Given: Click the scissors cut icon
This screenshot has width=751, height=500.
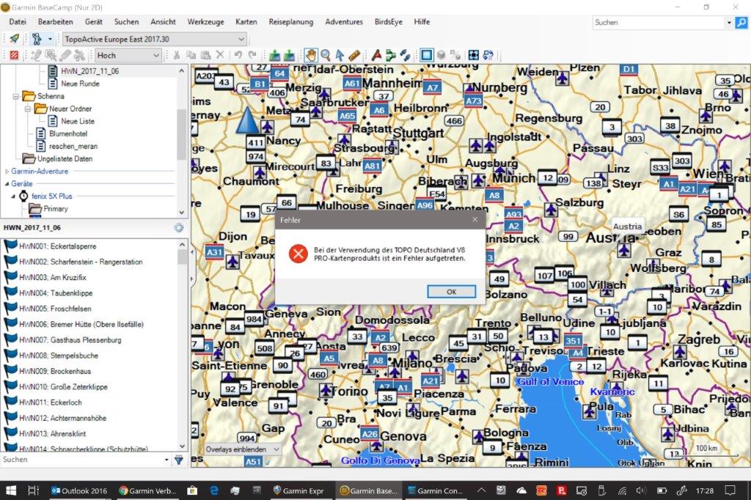Looking at the screenshot, I should tap(177, 56).
